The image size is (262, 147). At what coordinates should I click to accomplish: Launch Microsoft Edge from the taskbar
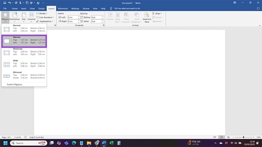(x=74, y=143)
